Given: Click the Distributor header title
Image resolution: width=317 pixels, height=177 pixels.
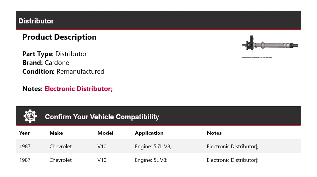Looking at the screenshot, I should tap(36, 21).
